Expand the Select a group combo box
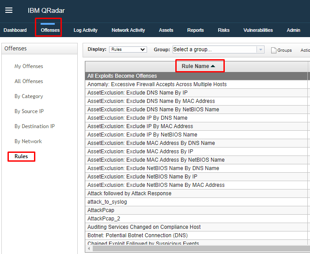 click(x=214, y=49)
